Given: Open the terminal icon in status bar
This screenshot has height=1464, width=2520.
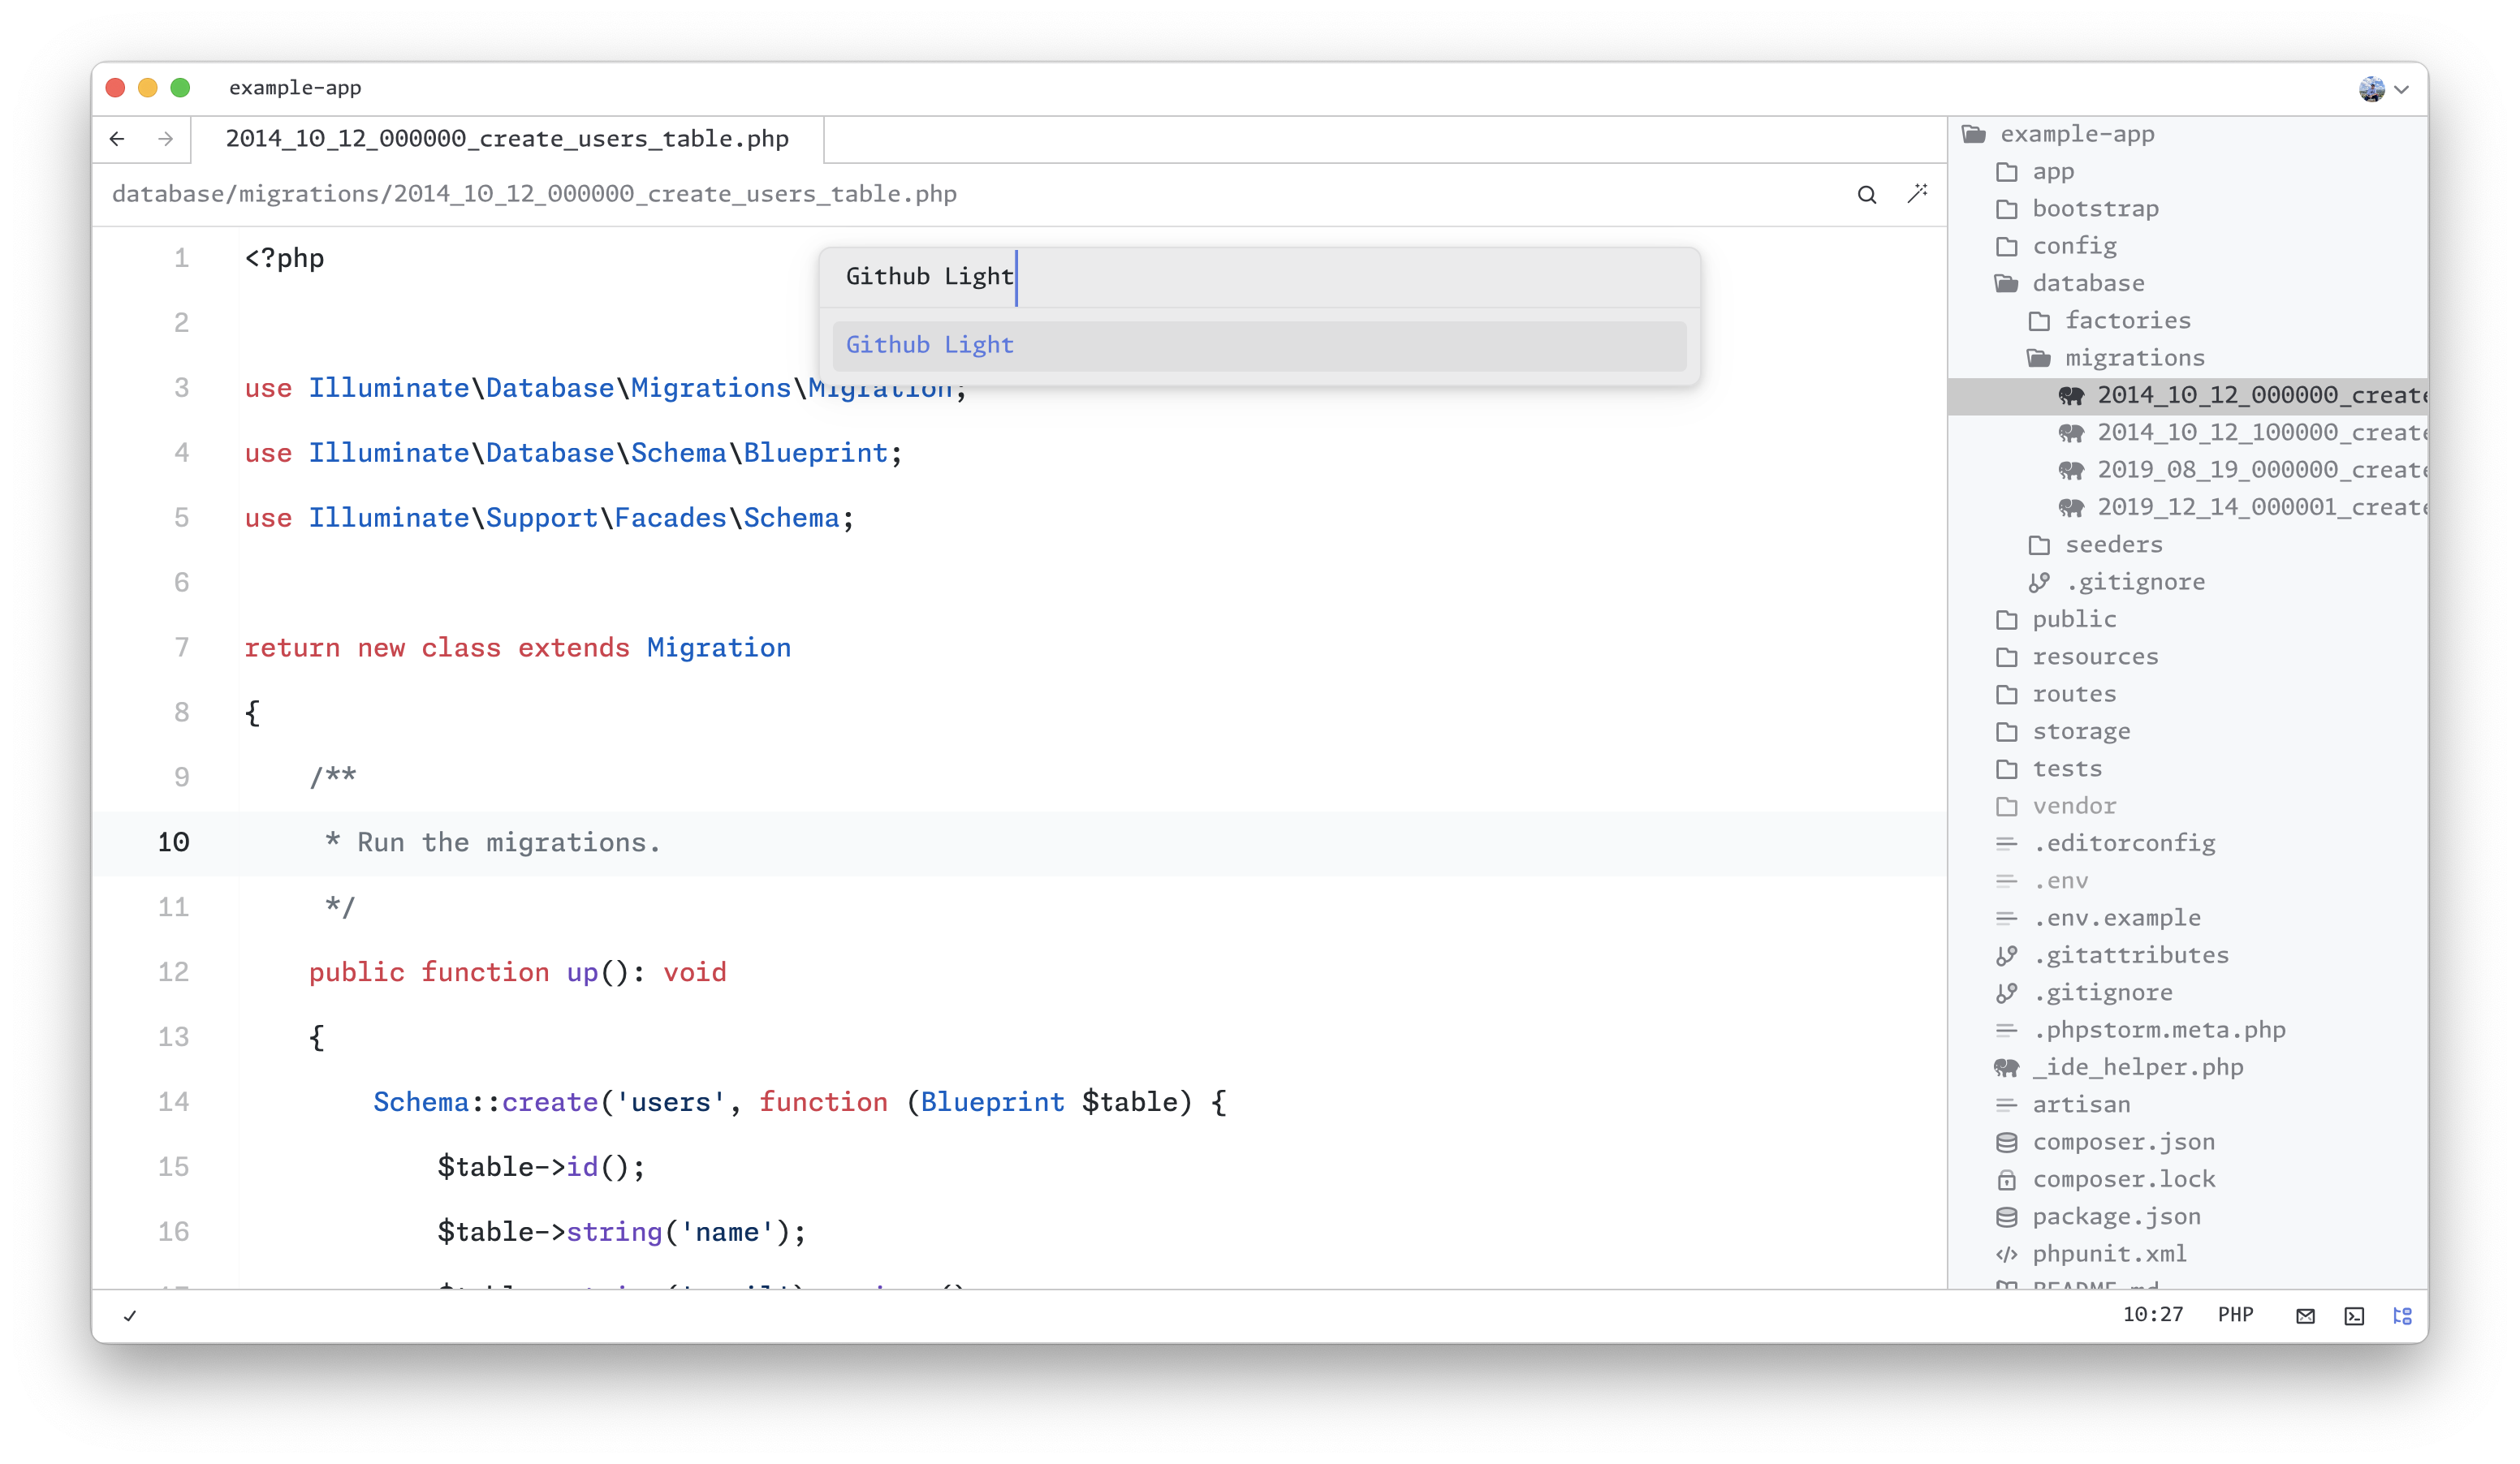Looking at the screenshot, I should pyautogui.click(x=2354, y=1316).
